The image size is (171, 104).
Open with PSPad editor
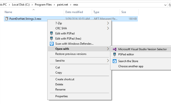141,54
